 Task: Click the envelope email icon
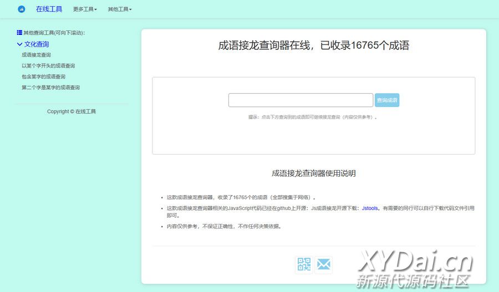coord(323,264)
